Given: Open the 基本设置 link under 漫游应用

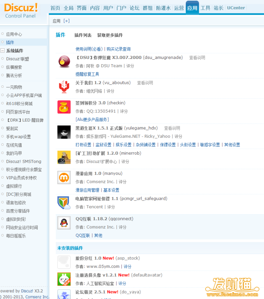Looking at the screenshot, I should (111, 190).
